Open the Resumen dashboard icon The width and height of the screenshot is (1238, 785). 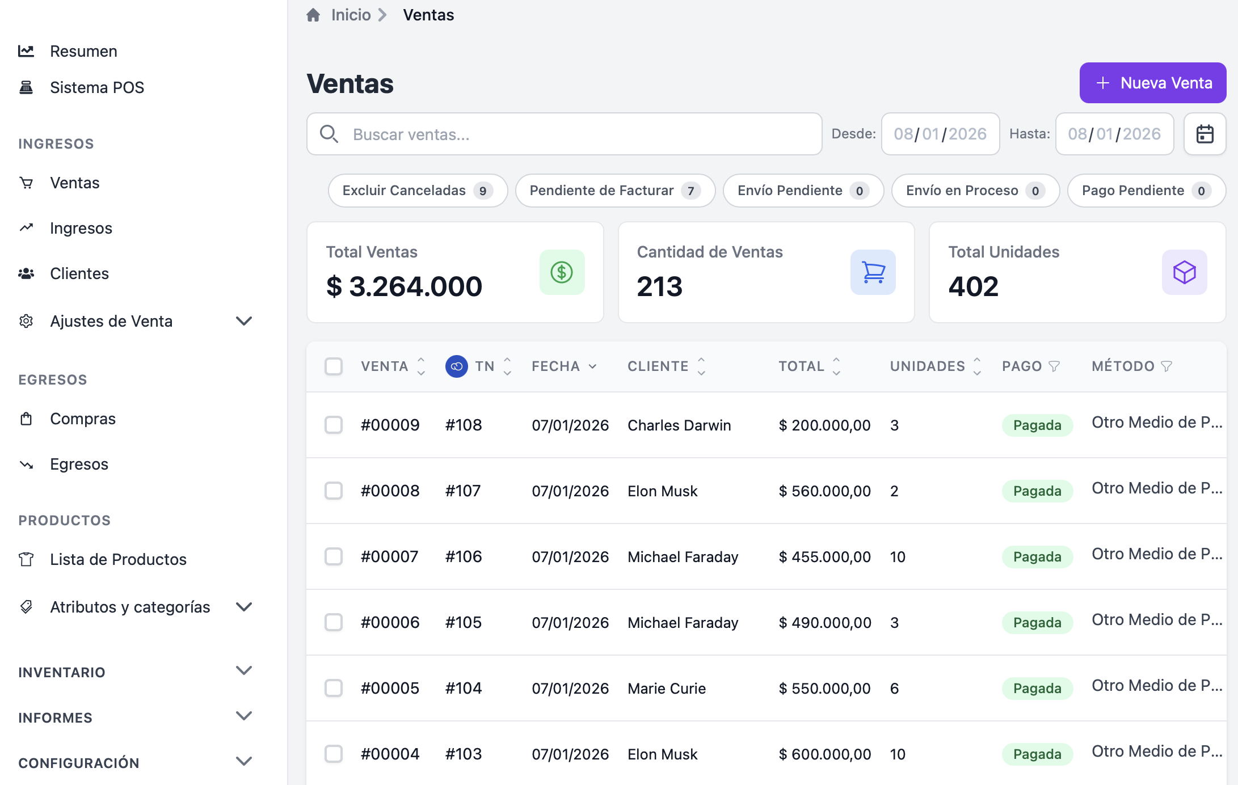pyautogui.click(x=26, y=50)
